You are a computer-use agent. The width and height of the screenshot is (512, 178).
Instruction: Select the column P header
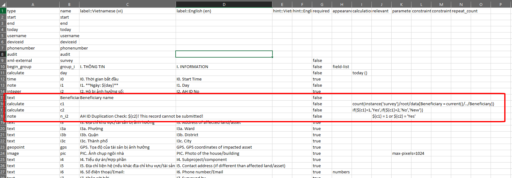[x=500, y=5]
